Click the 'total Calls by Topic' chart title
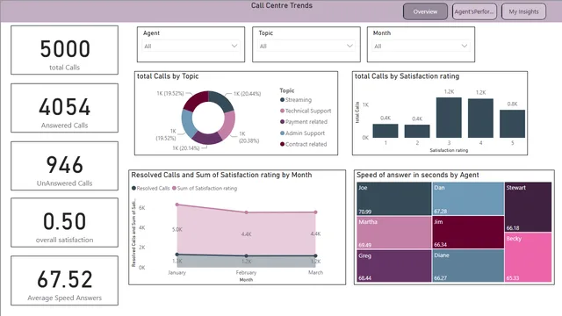Viewport: 562px width, 316px height. coord(168,76)
